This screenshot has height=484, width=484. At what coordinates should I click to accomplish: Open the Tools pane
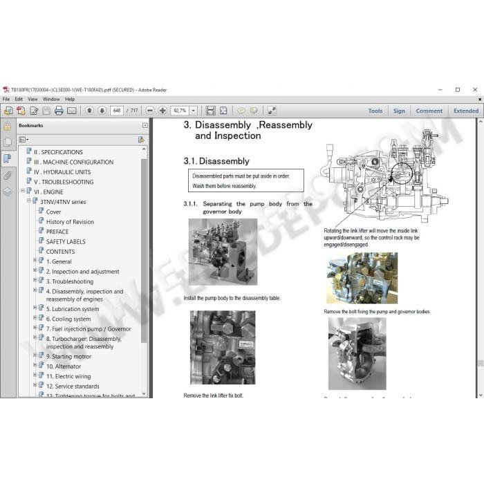tap(375, 111)
